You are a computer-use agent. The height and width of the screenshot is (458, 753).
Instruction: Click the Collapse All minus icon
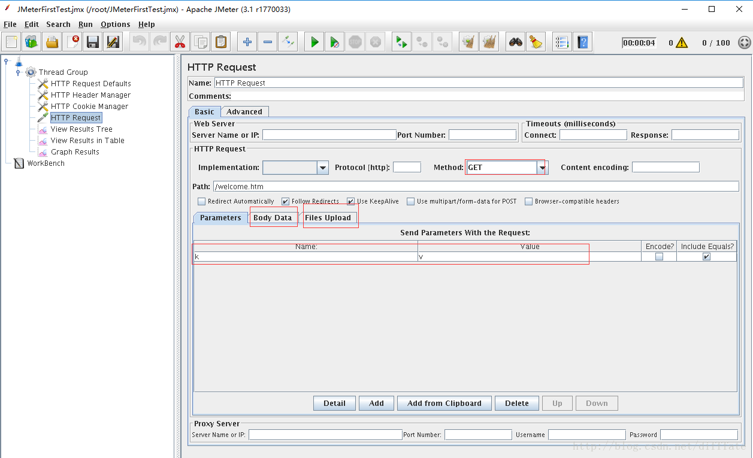[268, 42]
